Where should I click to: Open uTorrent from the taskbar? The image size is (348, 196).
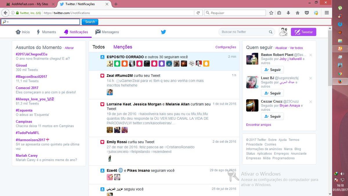[x=340, y=8]
